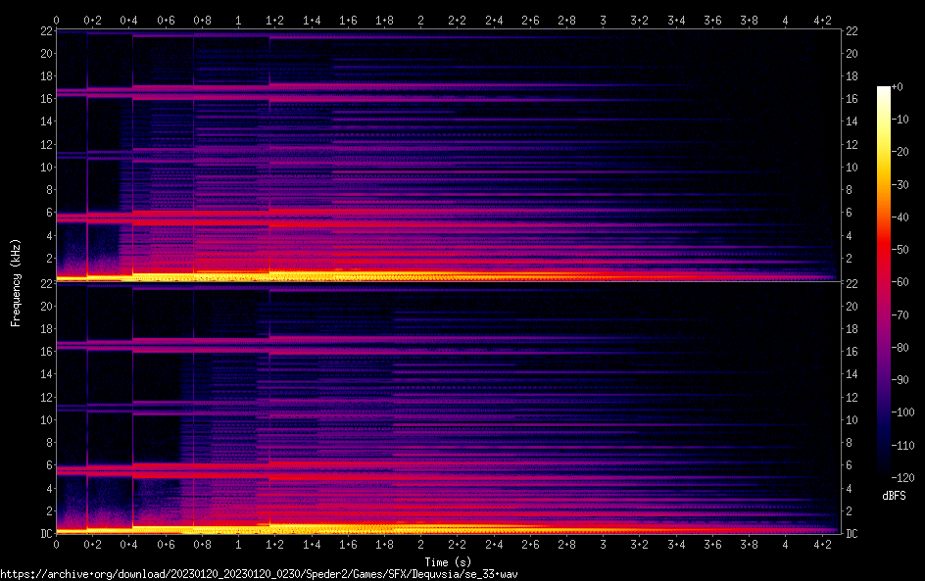The height and width of the screenshot is (581, 925).
Task: Click the 10 kHz label on the lower channel's left axis
Action: (44, 420)
